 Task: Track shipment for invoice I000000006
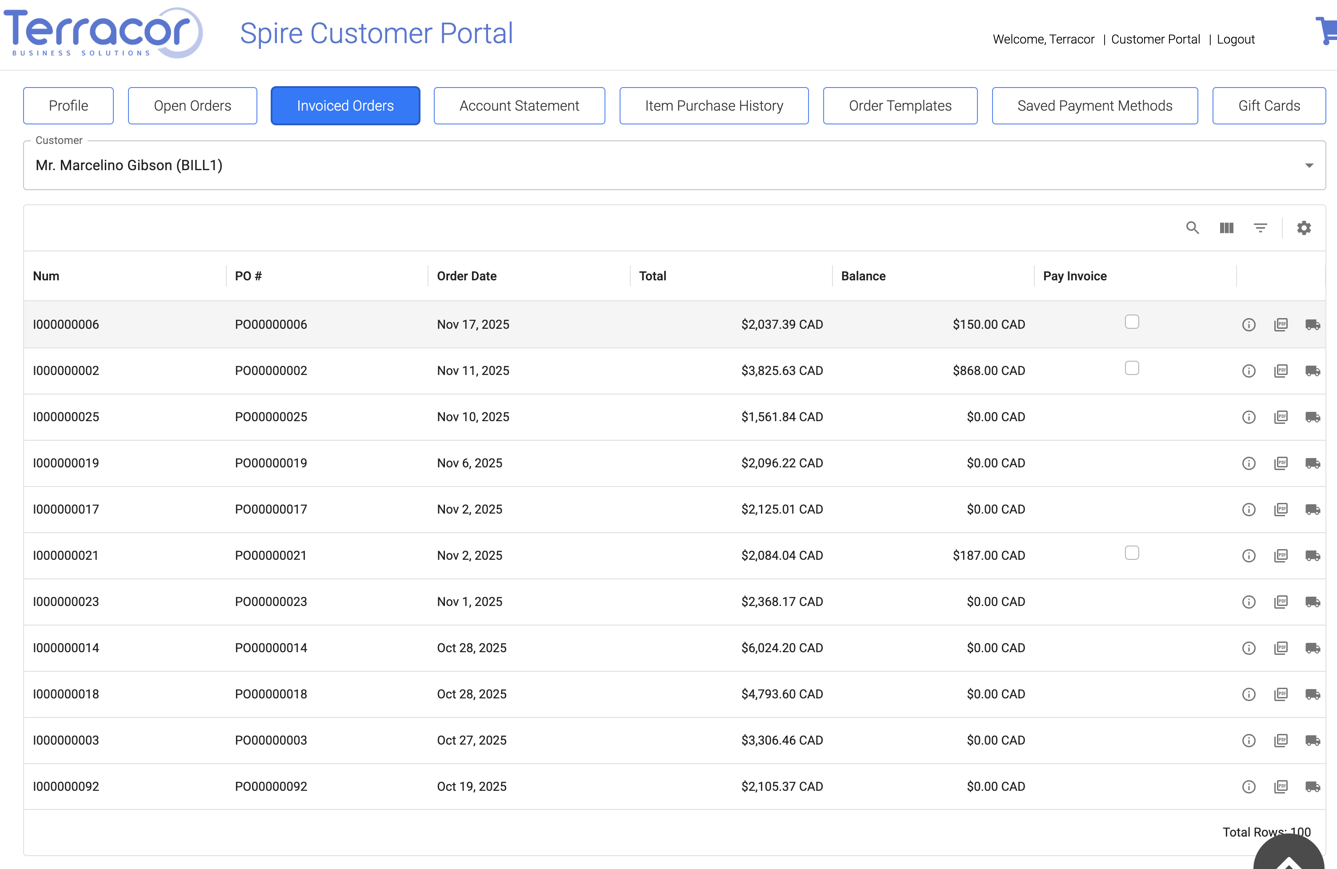click(x=1312, y=324)
